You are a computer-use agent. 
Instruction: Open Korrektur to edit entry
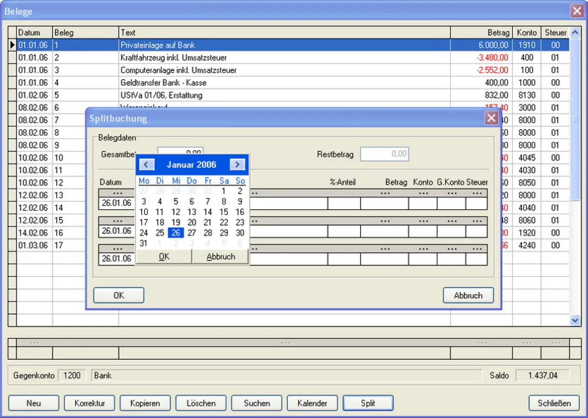89,403
